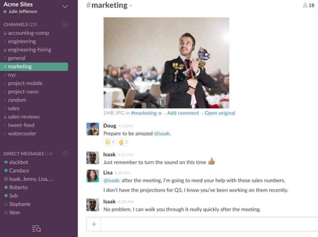The image size is (318, 237).
Task: Toggle the OK hand emoji reaction
Action: (x=123, y=142)
